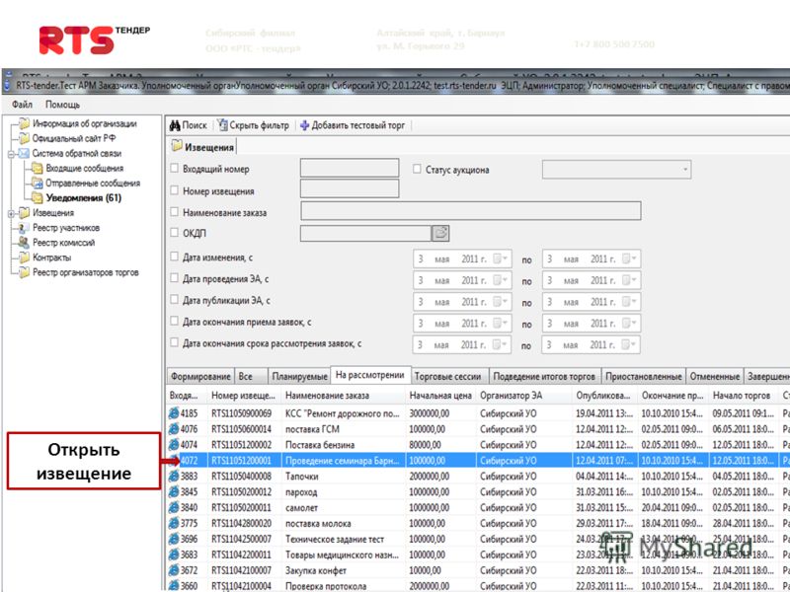Enable the Дата публикации ЭА checkbox

tap(175, 300)
